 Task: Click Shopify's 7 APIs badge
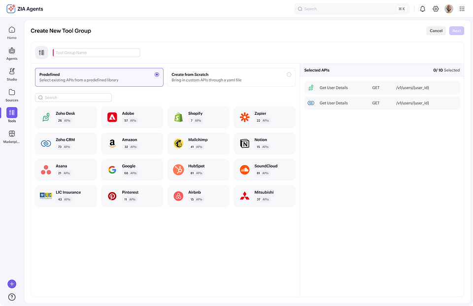point(196,120)
